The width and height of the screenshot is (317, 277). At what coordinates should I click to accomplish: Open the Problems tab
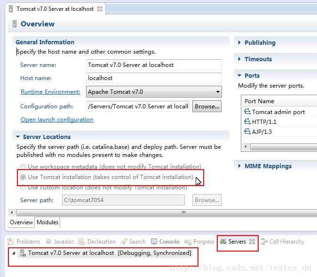[x=24, y=242]
